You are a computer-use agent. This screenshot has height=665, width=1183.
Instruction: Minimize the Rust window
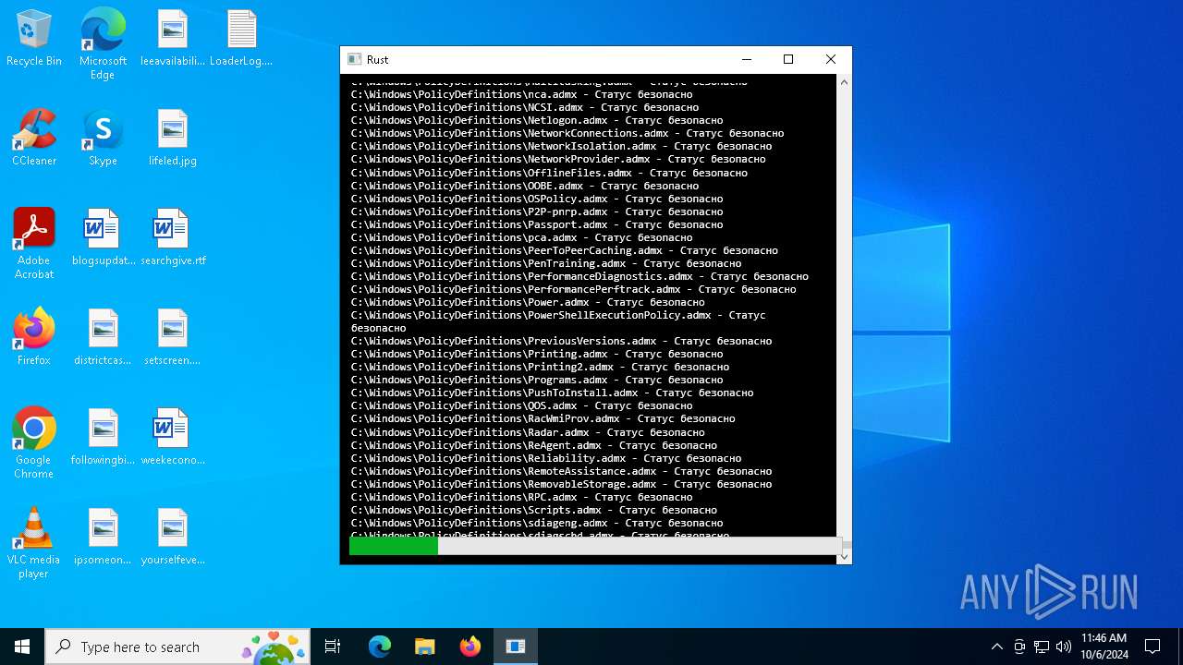pyautogui.click(x=746, y=59)
